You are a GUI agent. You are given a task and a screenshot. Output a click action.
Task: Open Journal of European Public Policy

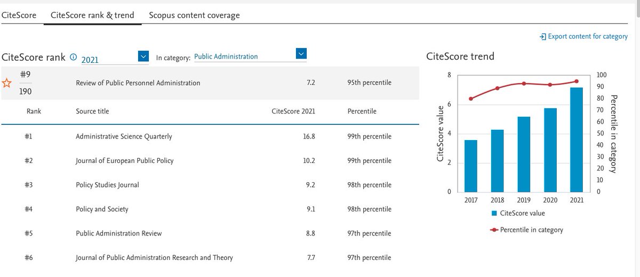pos(125,160)
